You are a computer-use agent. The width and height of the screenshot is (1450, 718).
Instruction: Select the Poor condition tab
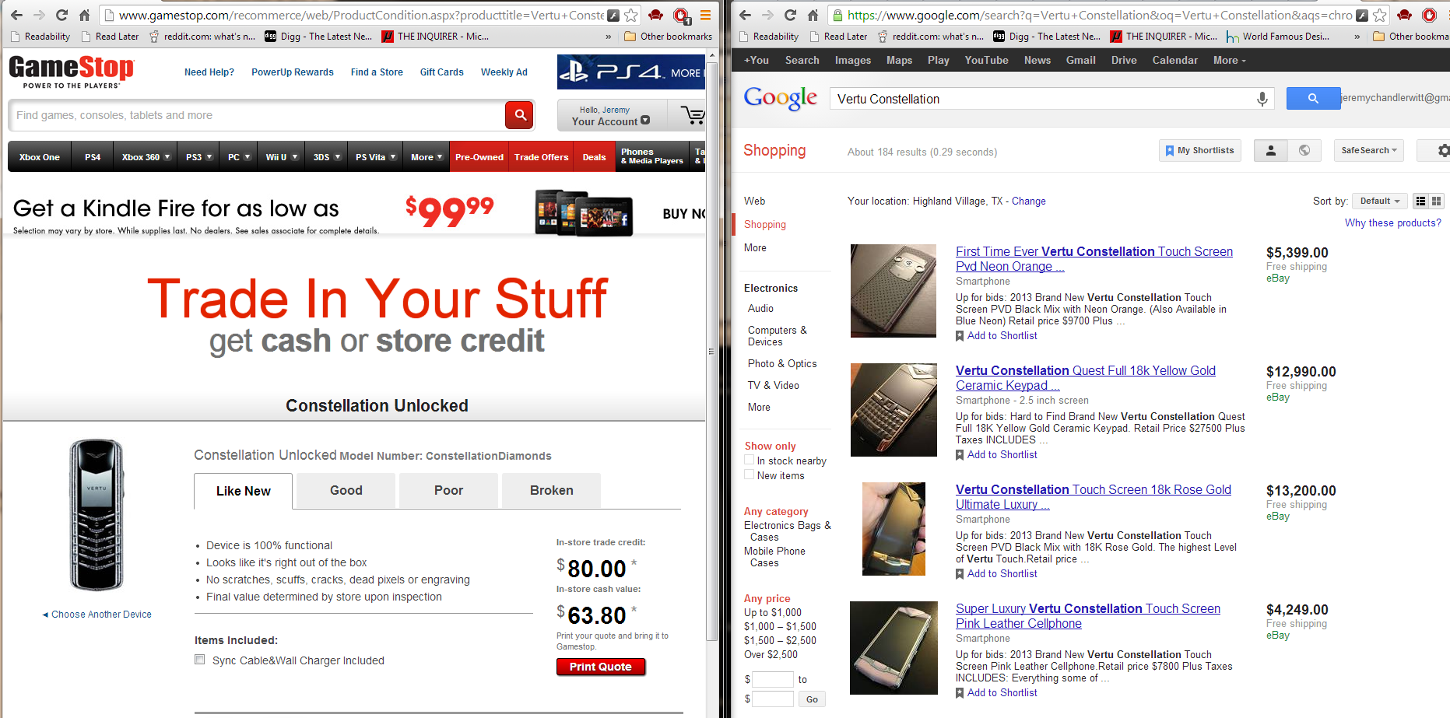[448, 490]
